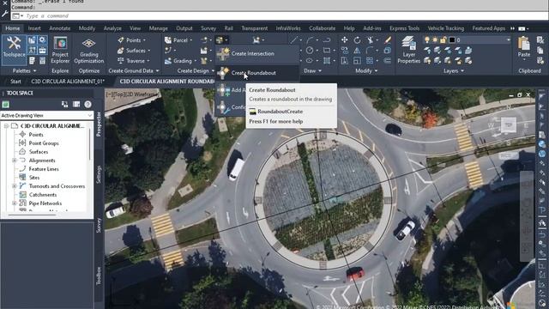Select the Trim tool

370,40
